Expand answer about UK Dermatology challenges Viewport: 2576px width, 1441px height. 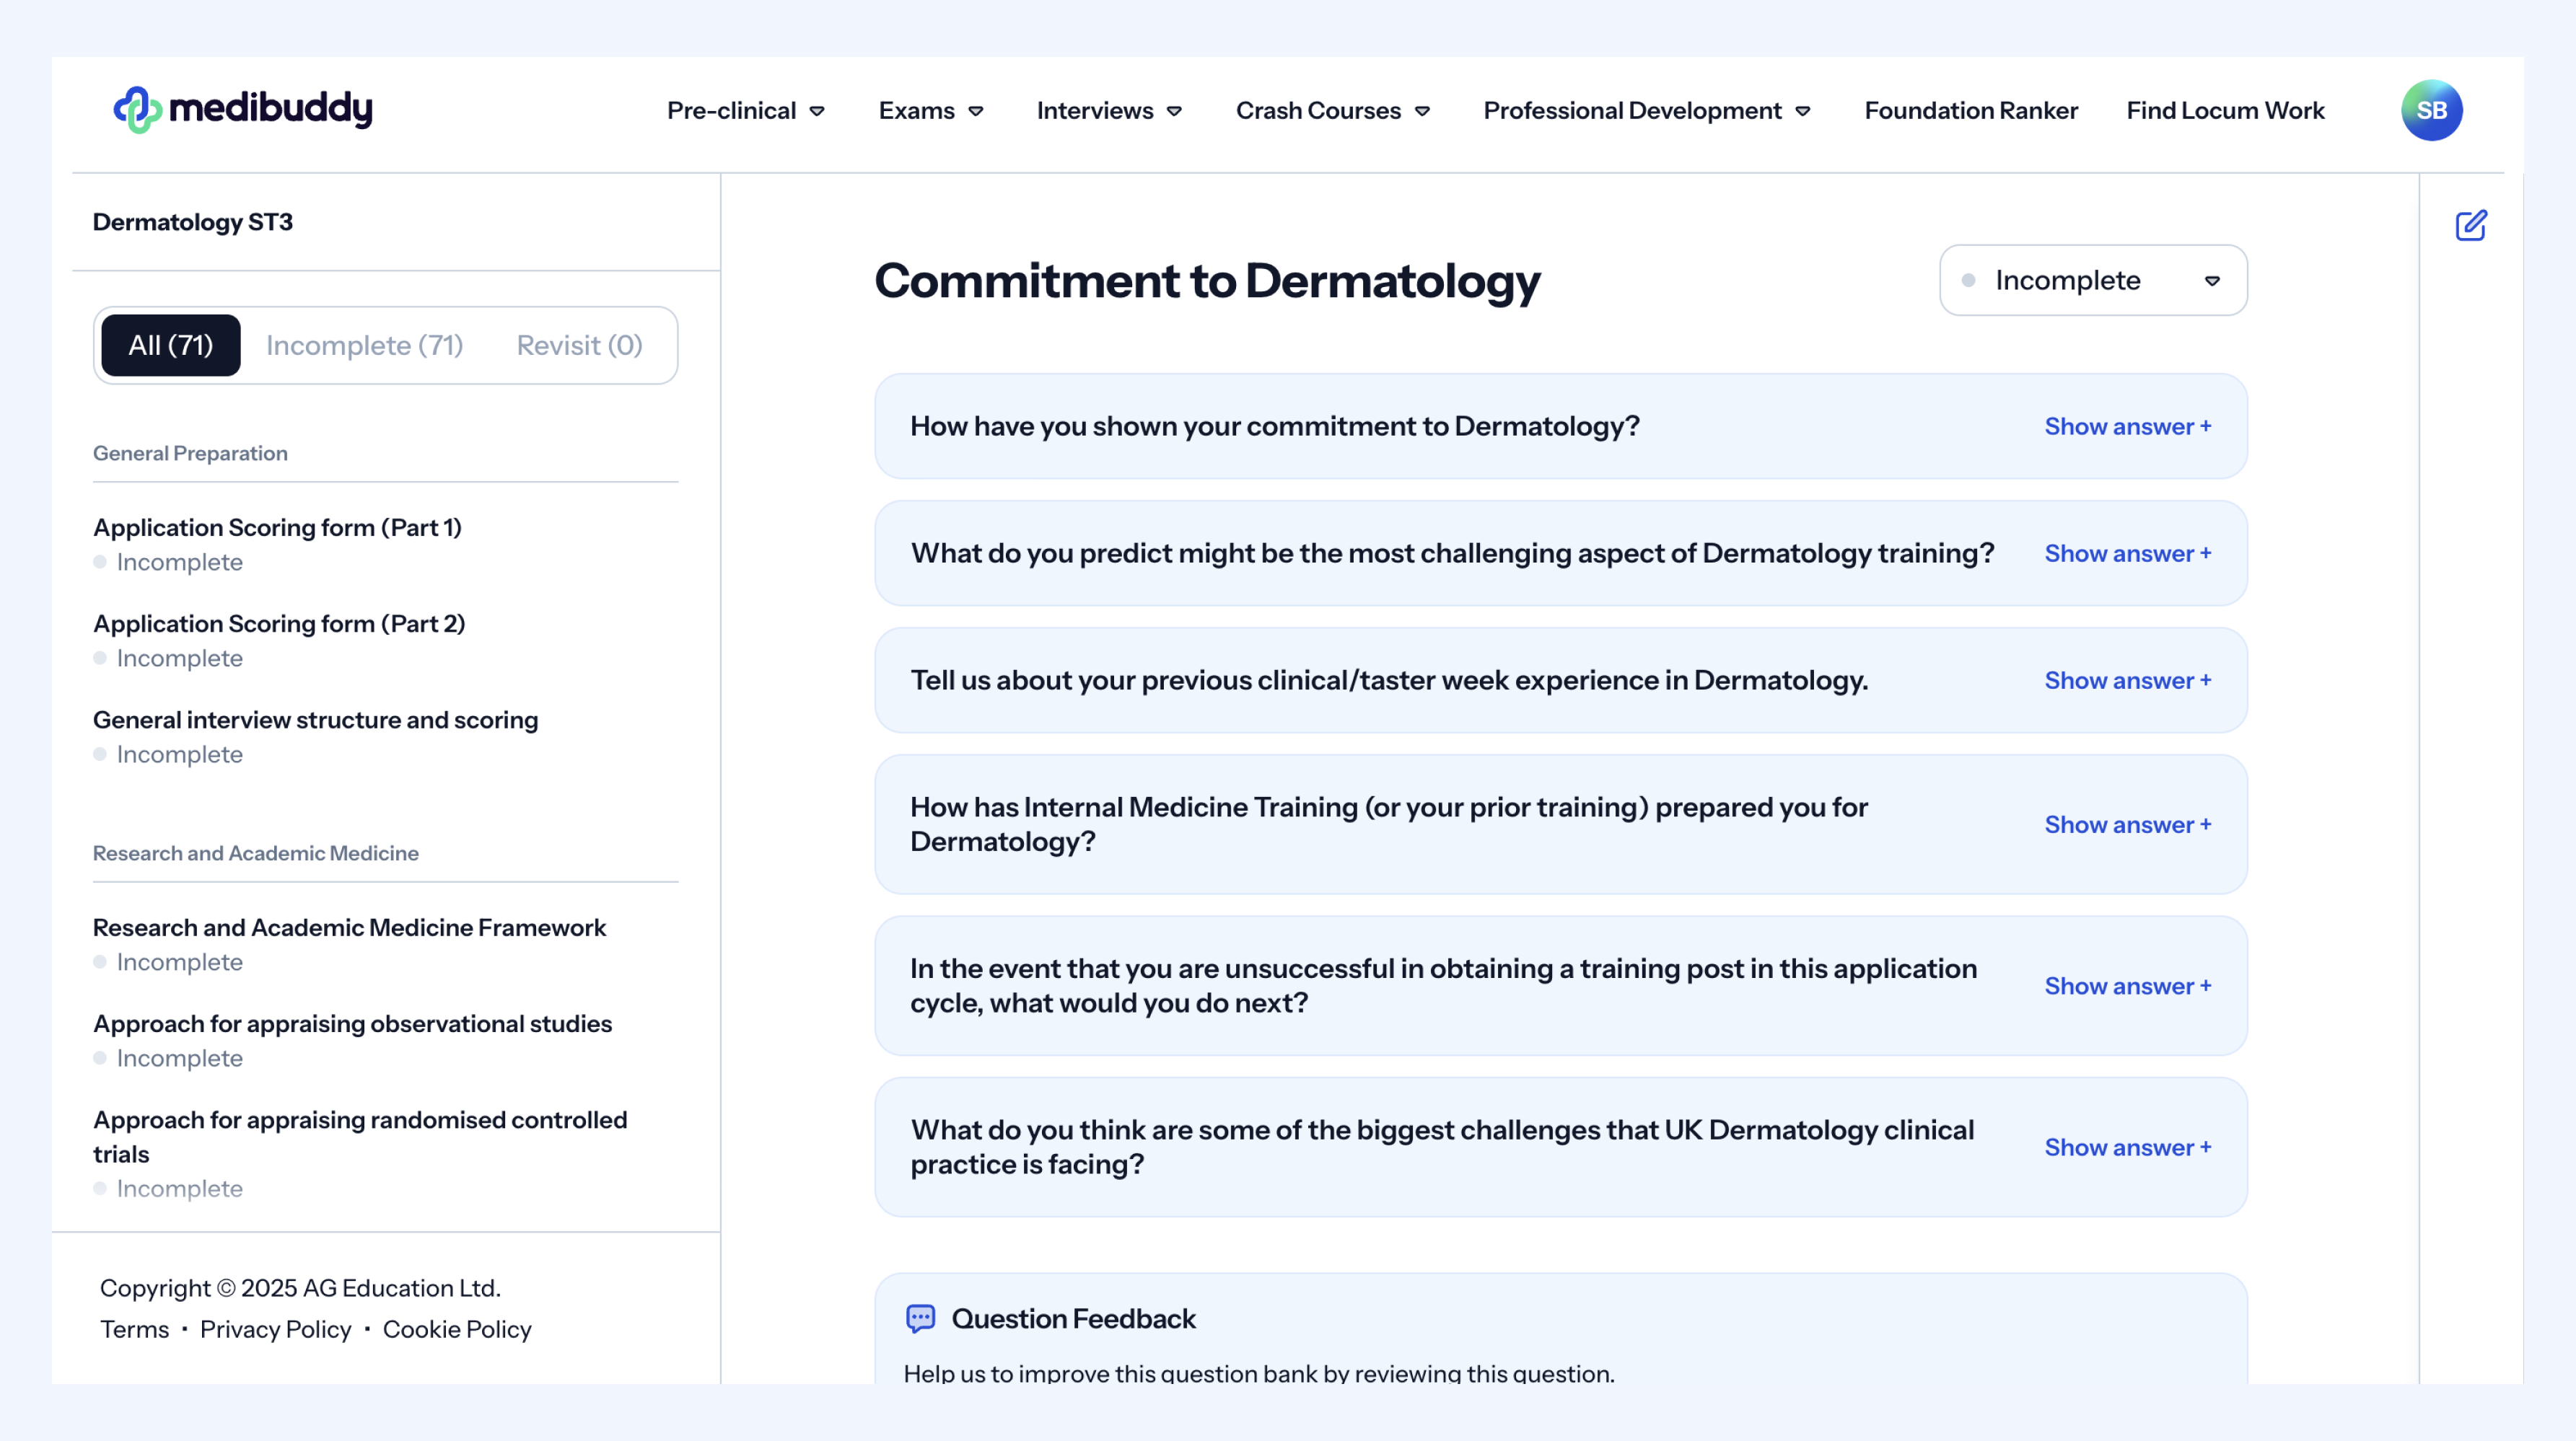2127,1147
